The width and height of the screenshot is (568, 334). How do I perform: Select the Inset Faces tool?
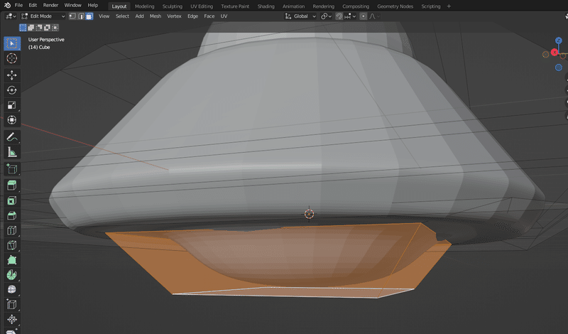12,200
